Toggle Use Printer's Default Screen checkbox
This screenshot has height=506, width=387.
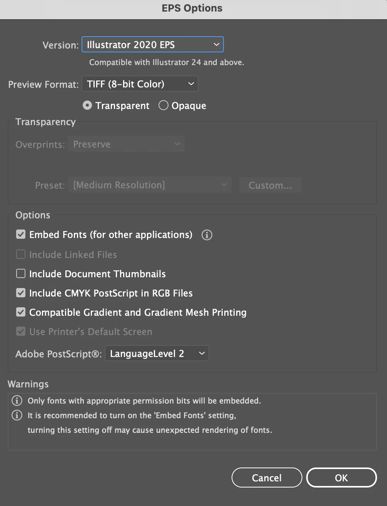(21, 332)
